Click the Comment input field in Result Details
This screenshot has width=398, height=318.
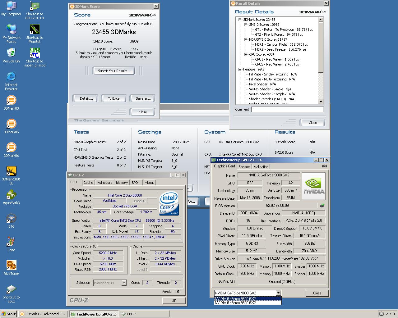pos(287,109)
